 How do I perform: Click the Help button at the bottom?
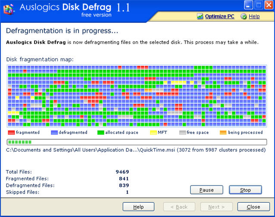click(138, 207)
